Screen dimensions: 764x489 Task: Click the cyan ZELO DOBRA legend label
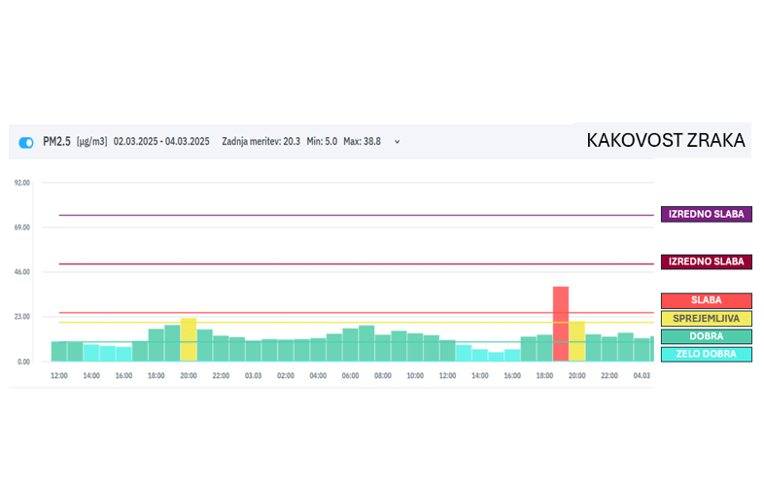(x=706, y=354)
